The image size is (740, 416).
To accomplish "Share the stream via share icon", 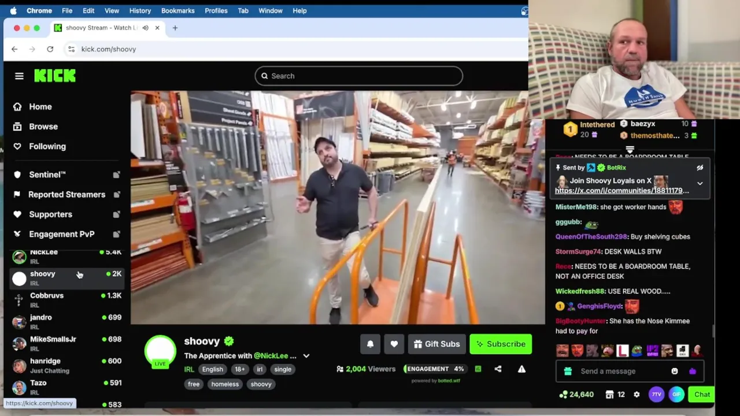I will pyautogui.click(x=498, y=369).
